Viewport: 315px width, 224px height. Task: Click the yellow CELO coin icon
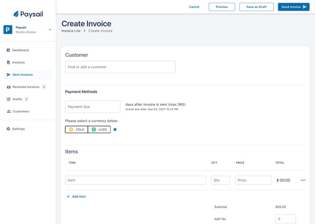[x=71, y=130]
